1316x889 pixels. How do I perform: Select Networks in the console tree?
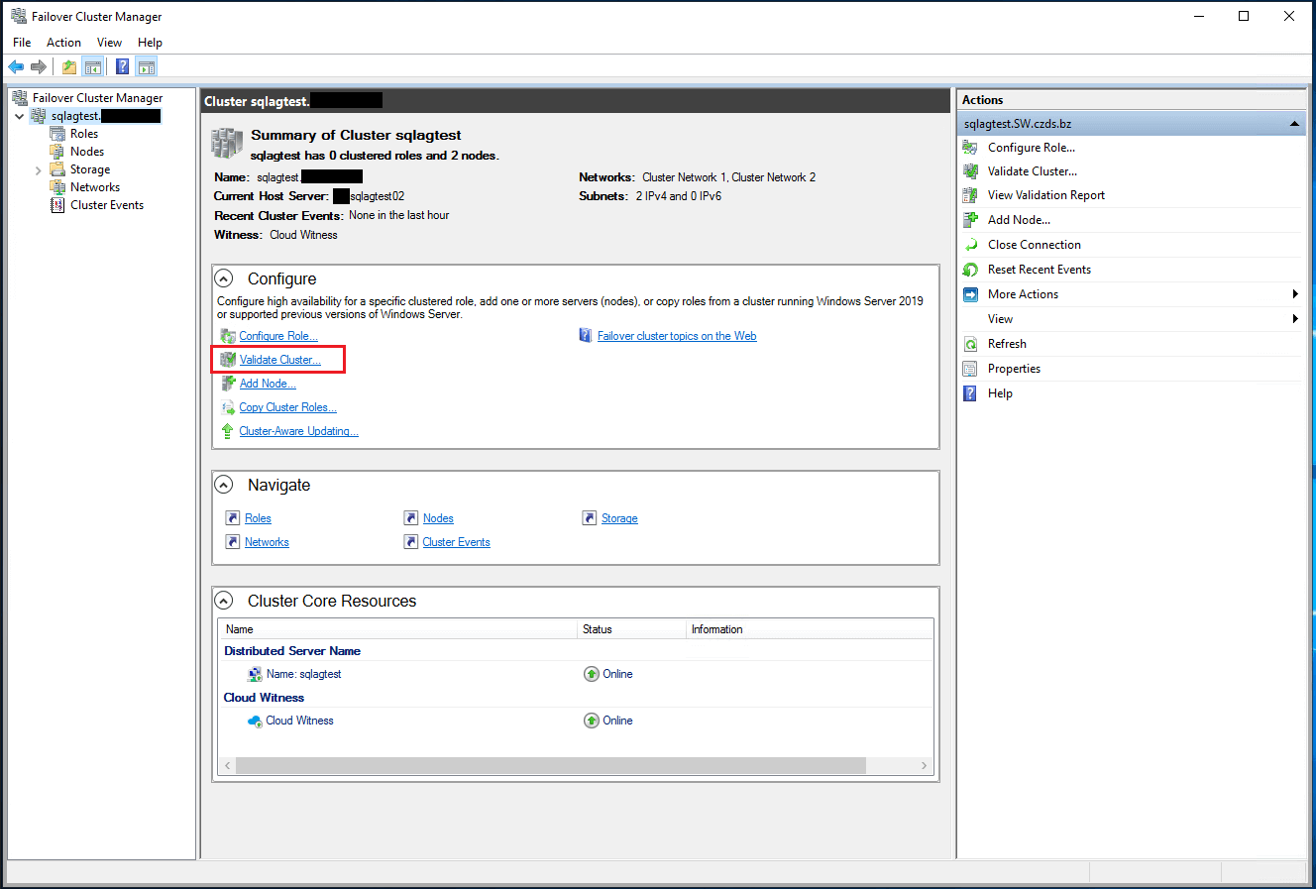click(95, 187)
